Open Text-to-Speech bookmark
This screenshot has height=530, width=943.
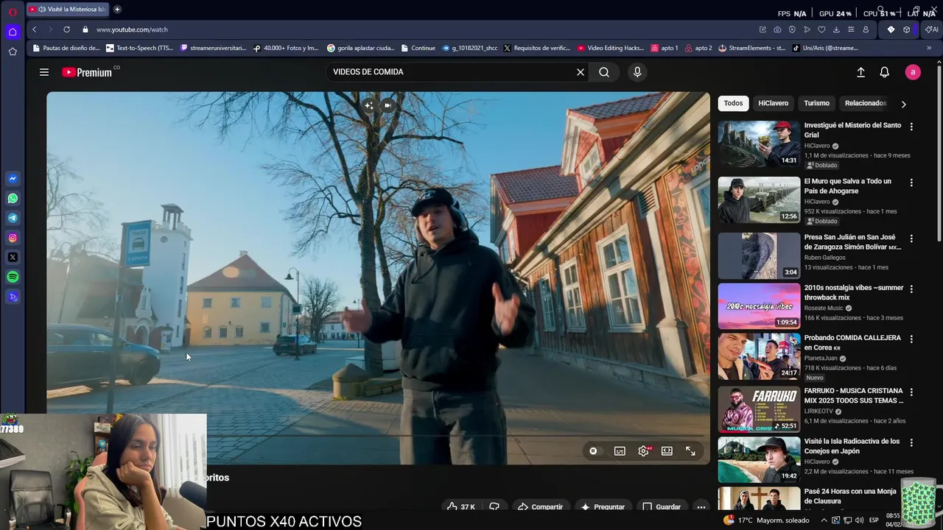140,48
